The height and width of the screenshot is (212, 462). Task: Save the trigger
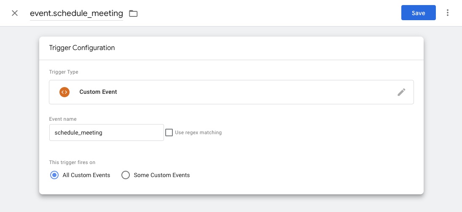(418, 13)
